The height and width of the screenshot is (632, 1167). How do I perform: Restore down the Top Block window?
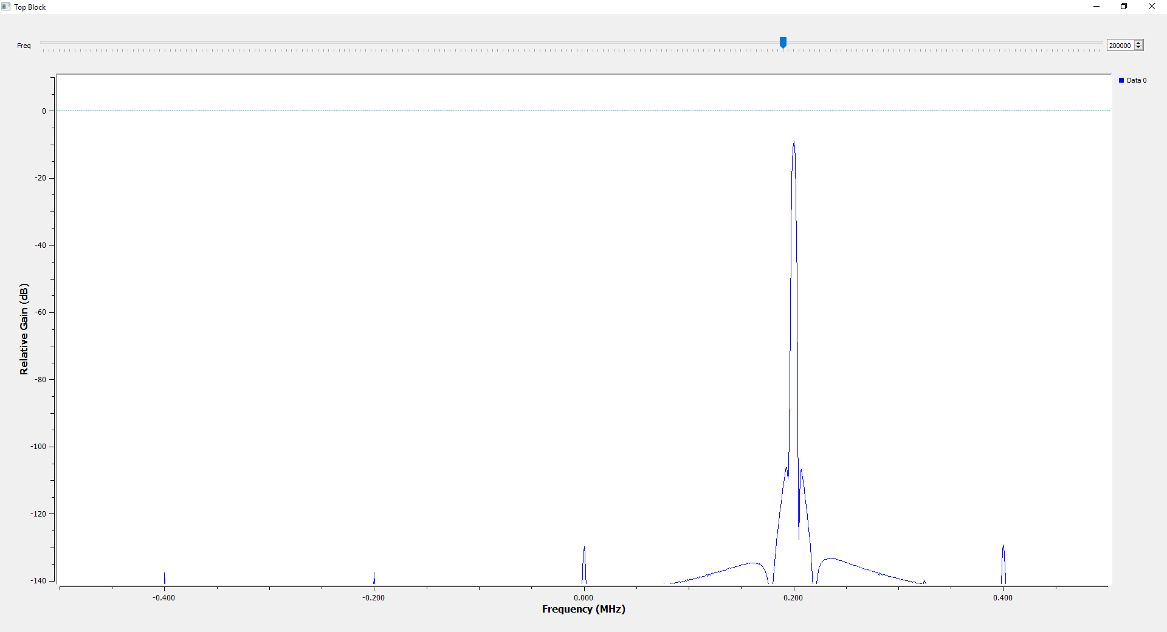(1124, 7)
